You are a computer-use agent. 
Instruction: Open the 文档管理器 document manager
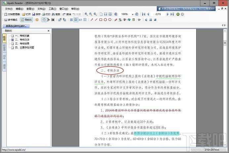click(x=12, y=14)
